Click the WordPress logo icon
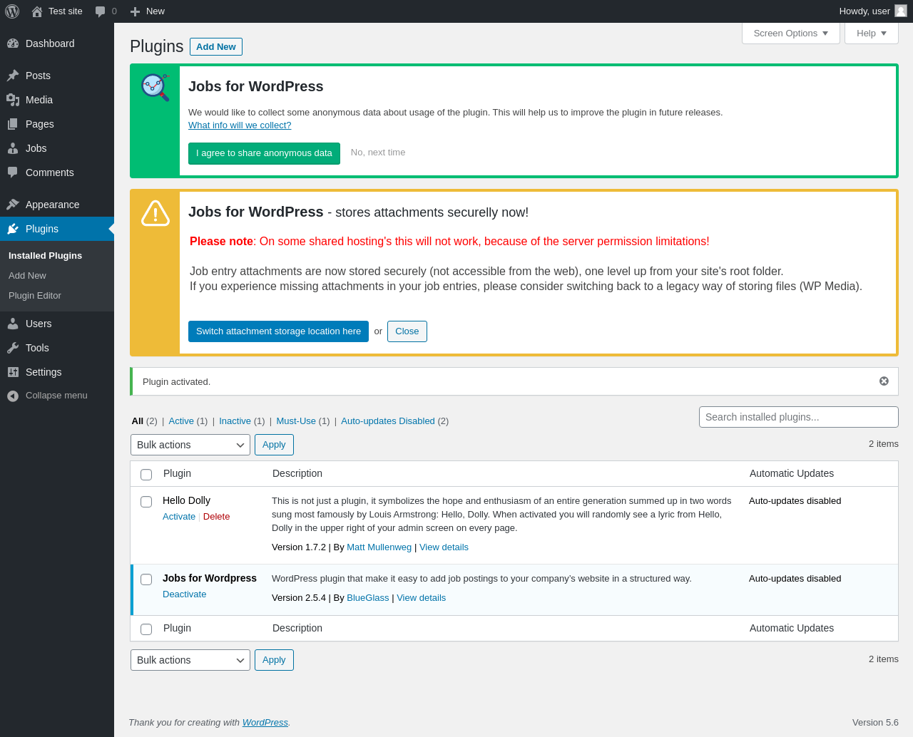 [12, 11]
